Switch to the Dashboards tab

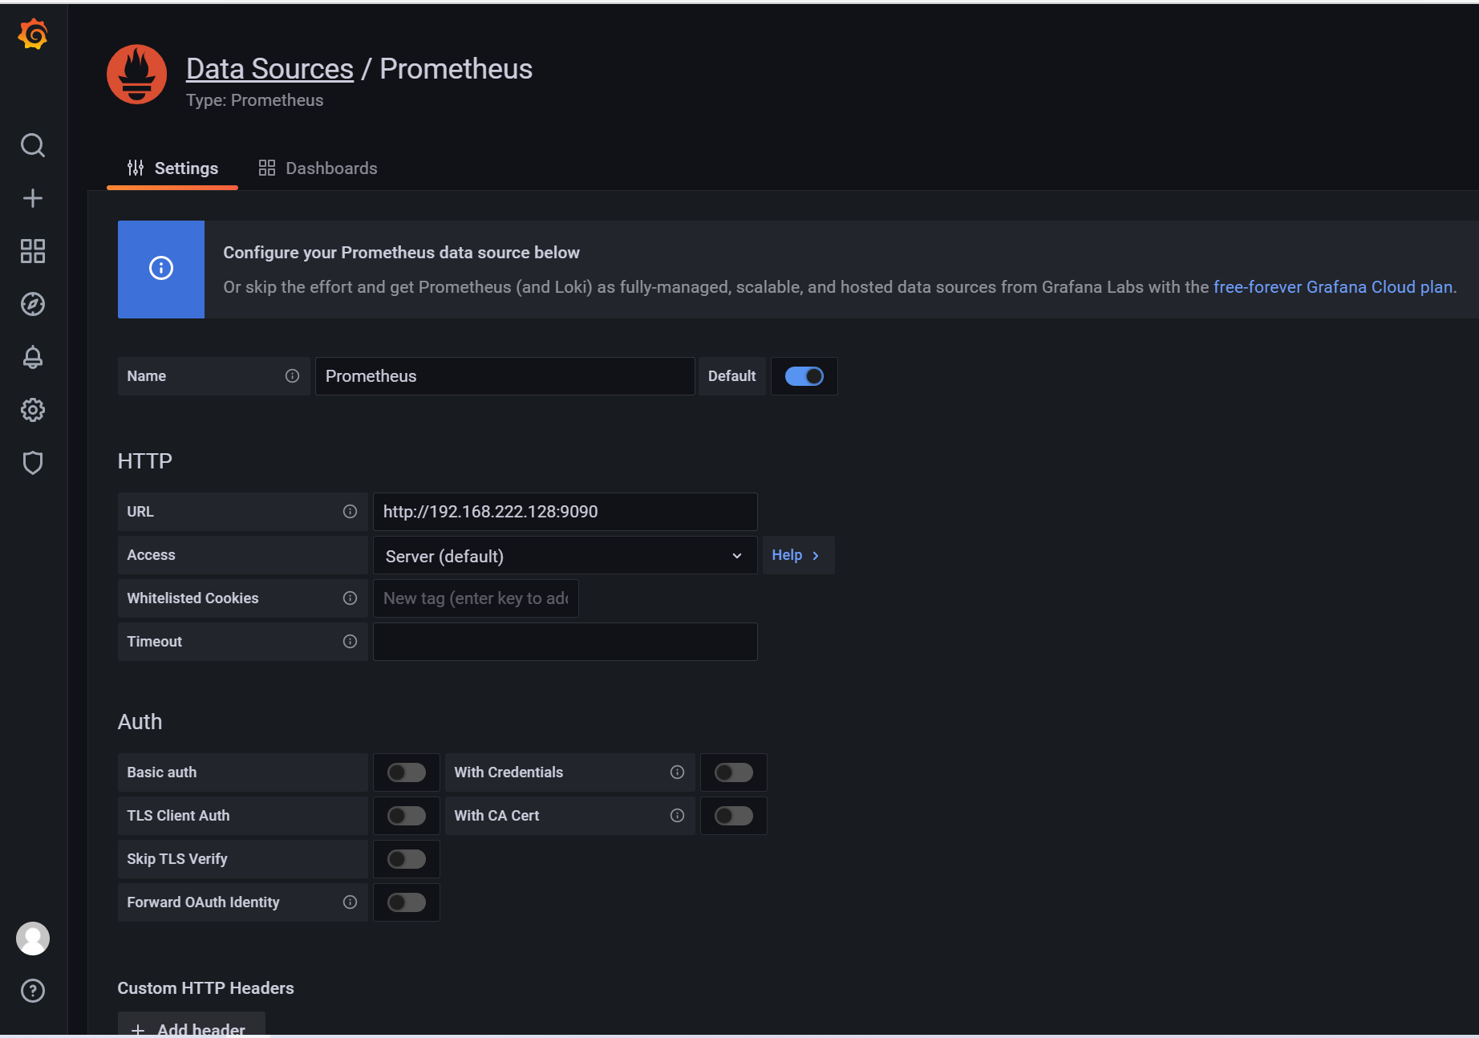pos(318,168)
